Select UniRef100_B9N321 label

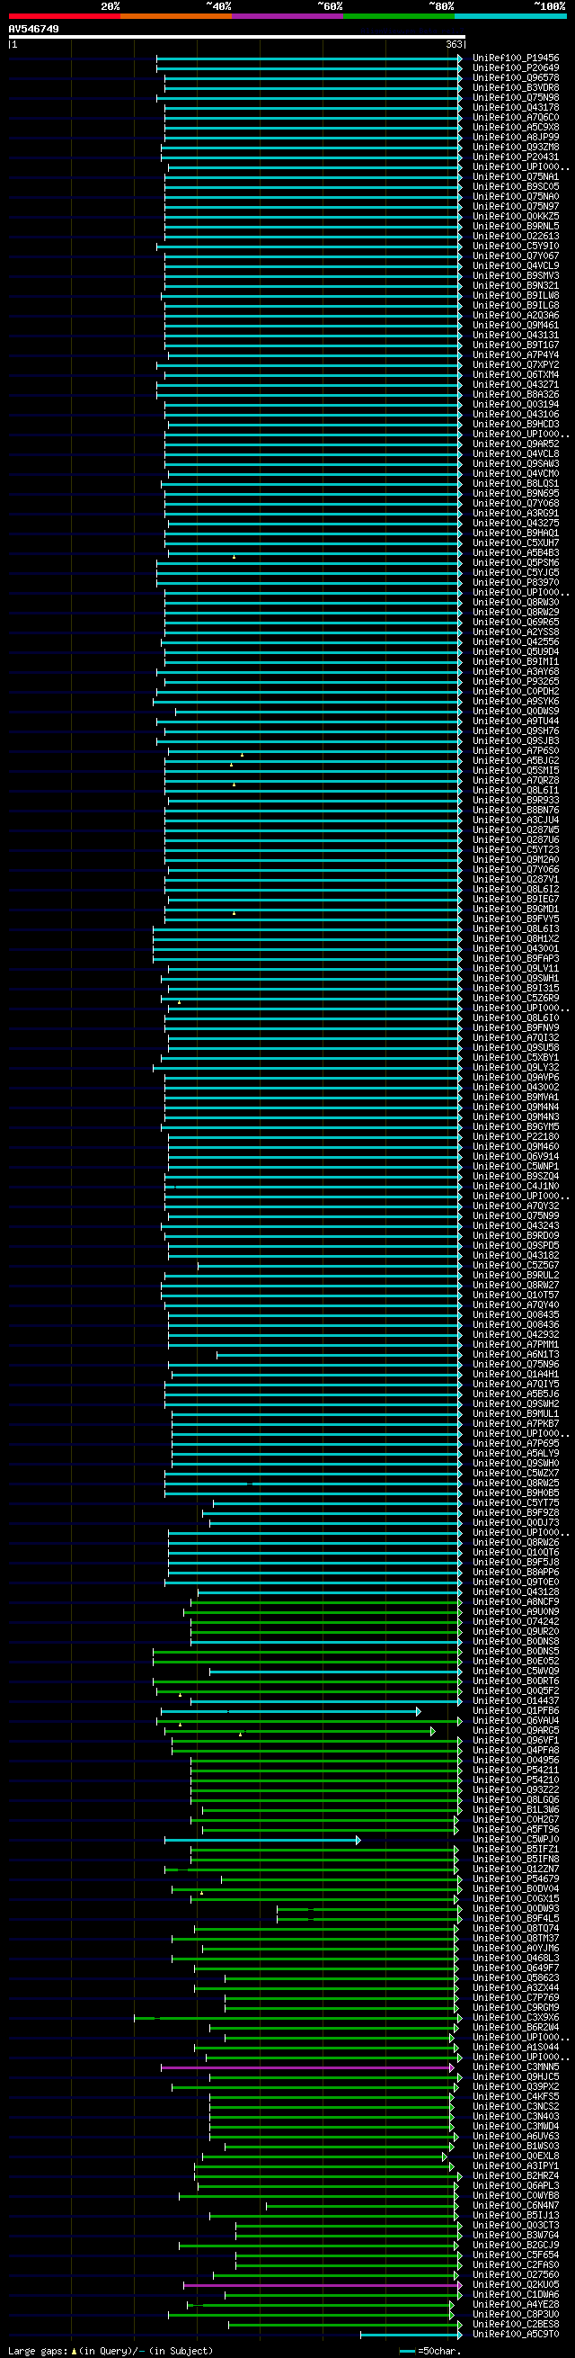516,285
